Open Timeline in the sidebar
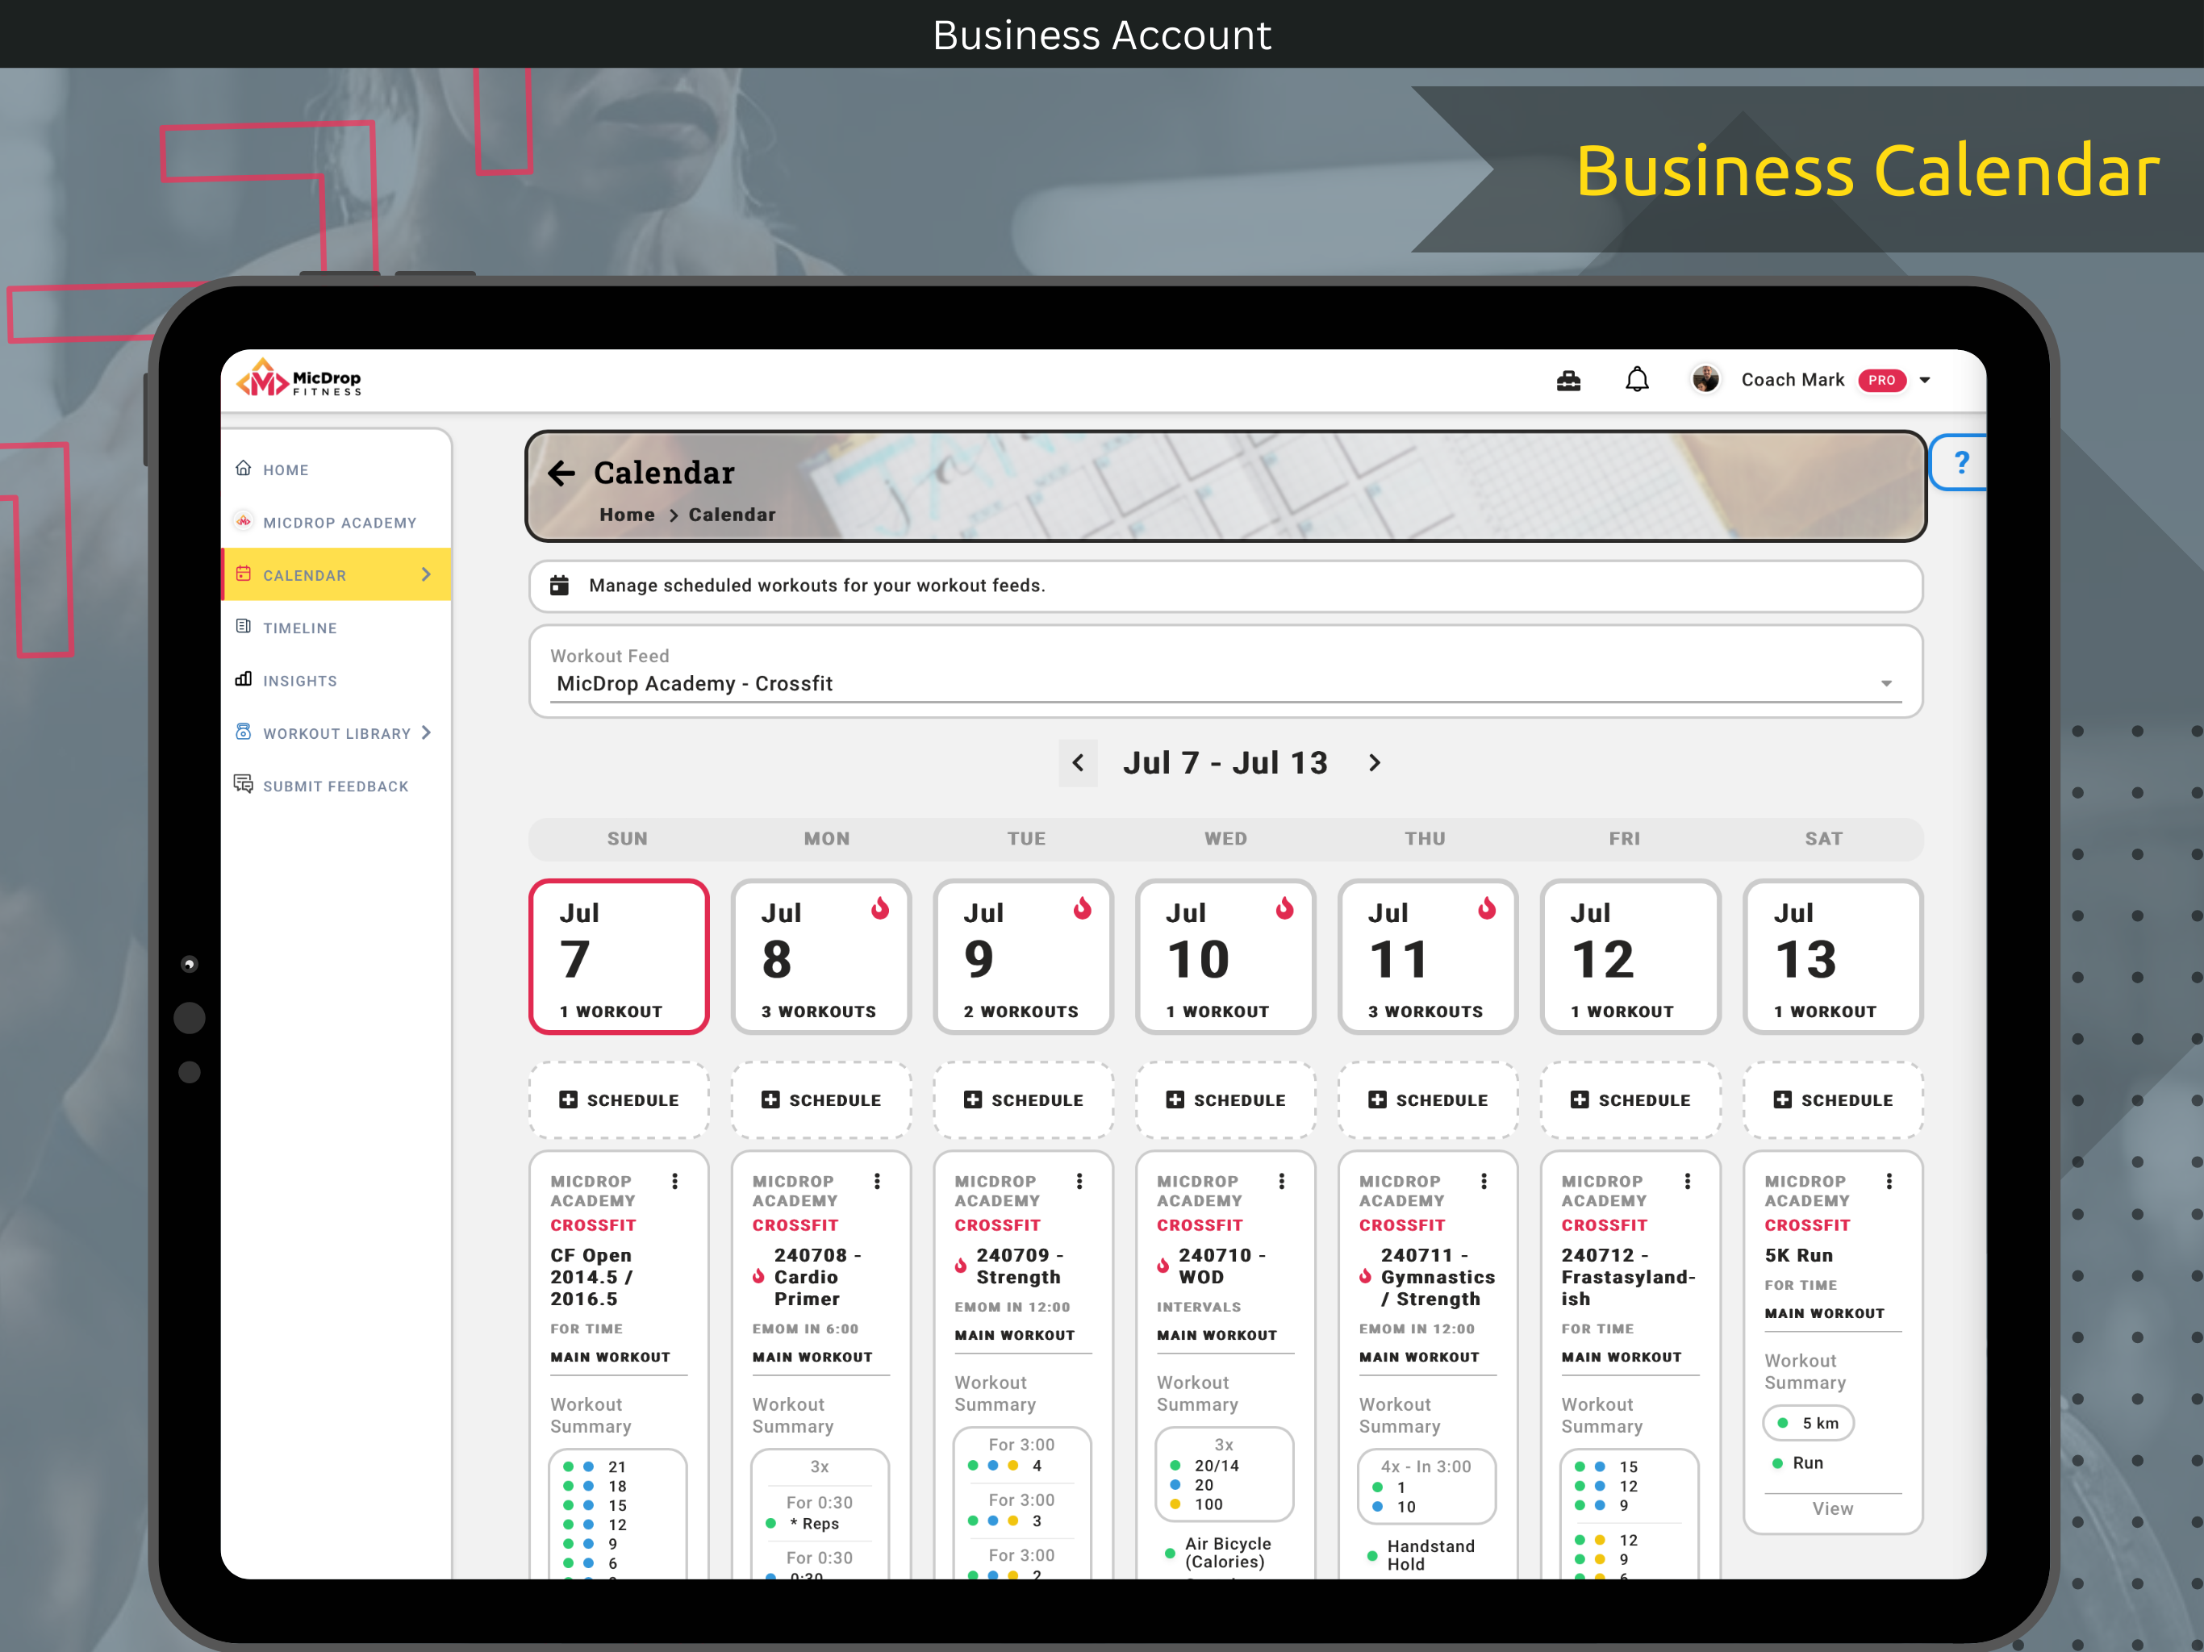 336,628
